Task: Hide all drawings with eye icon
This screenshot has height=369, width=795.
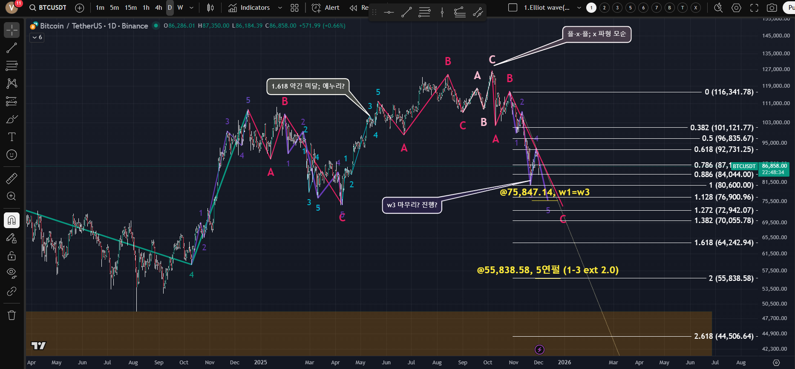Action: click(12, 273)
